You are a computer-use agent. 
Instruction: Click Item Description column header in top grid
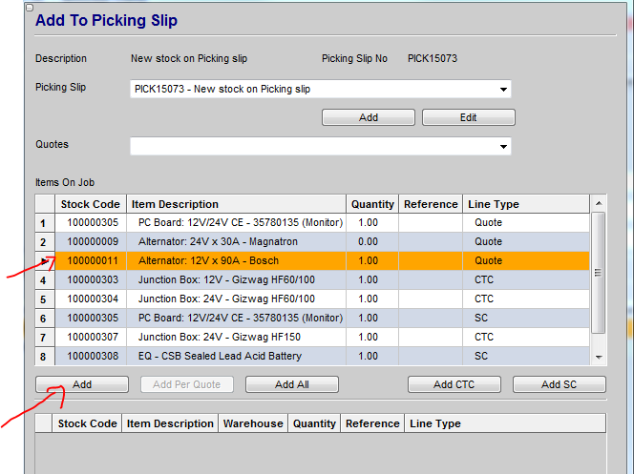click(x=235, y=204)
